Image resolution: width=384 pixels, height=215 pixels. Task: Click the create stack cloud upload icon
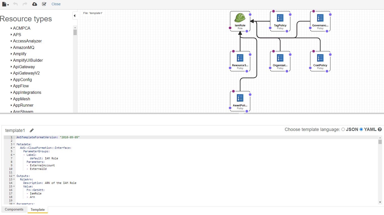tap(34, 4)
